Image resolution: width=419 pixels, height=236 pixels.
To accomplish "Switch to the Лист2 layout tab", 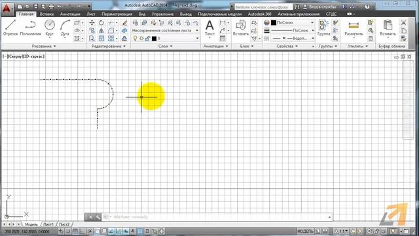I will click(x=64, y=224).
